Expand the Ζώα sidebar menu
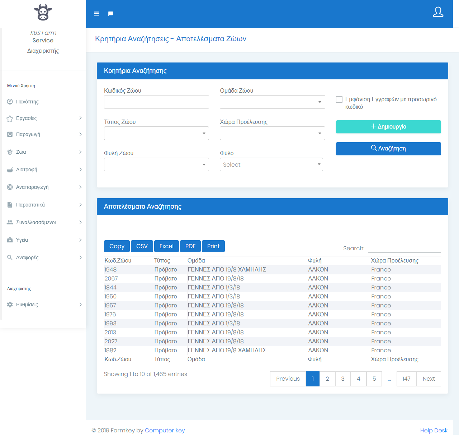The image size is (459, 441). point(44,152)
